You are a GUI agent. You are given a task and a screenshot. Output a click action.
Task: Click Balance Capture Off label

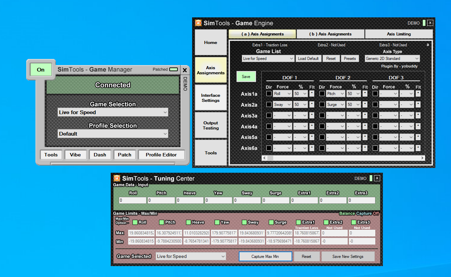coord(359,214)
